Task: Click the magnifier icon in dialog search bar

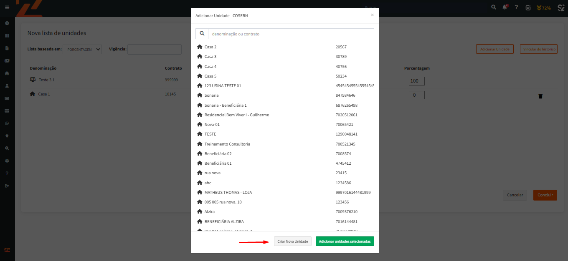Action: pyautogui.click(x=202, y=34)
